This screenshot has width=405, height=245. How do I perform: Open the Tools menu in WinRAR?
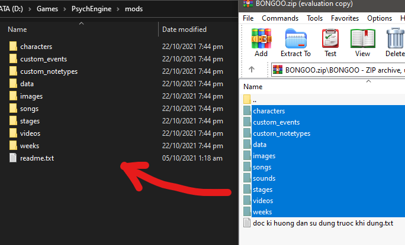[x=314, y=18]
